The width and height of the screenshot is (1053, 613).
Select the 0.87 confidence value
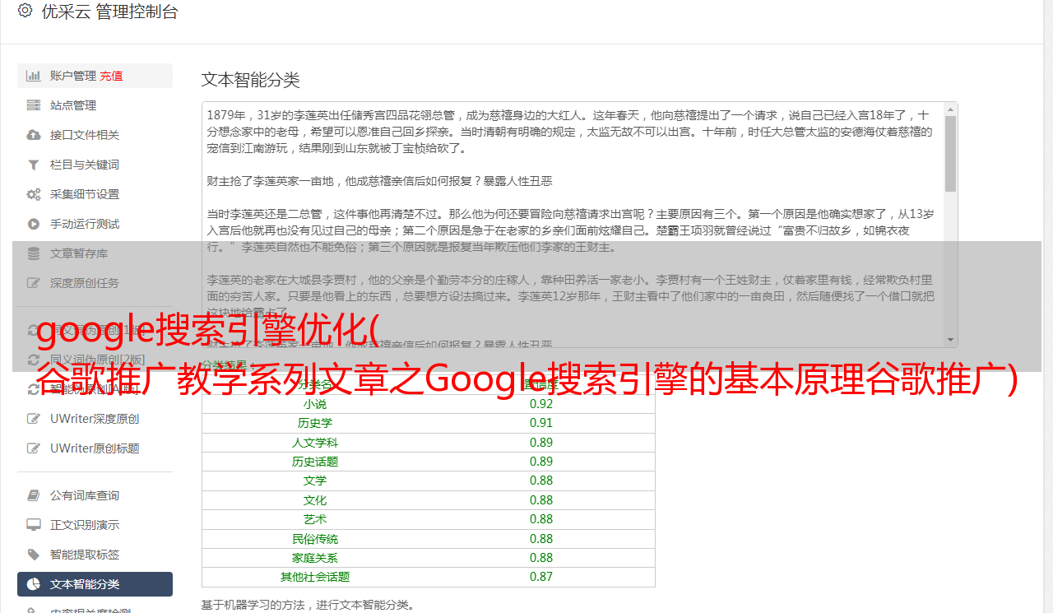click(541, 577)
